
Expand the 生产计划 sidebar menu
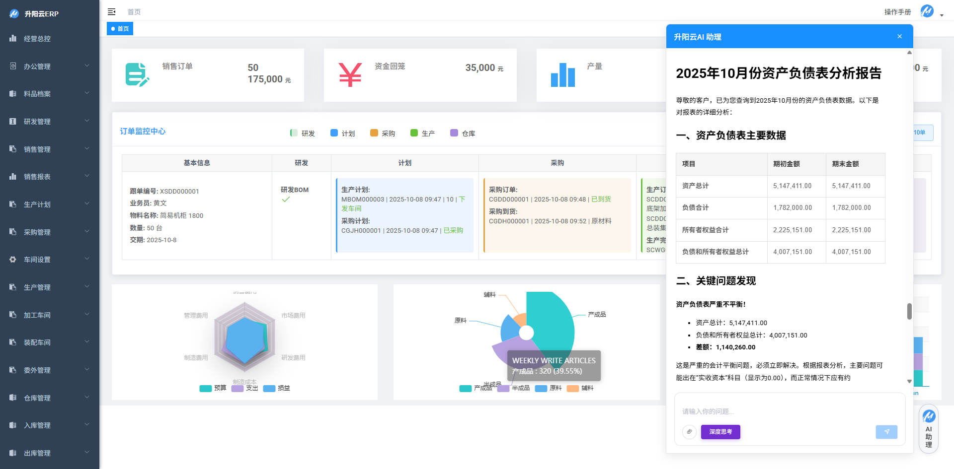(50, 204)
